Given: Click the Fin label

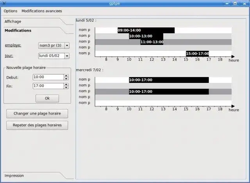Looking at the screenshot, I should coord(9,86).
